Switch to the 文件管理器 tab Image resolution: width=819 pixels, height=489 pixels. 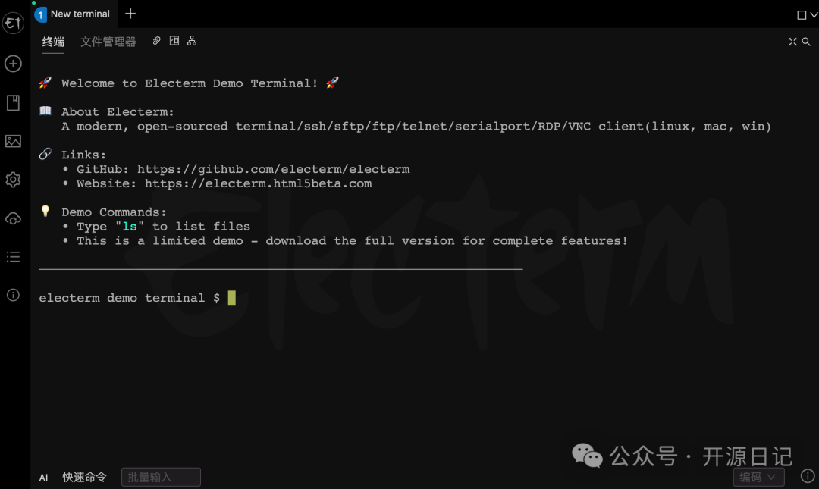click(108, 42)
